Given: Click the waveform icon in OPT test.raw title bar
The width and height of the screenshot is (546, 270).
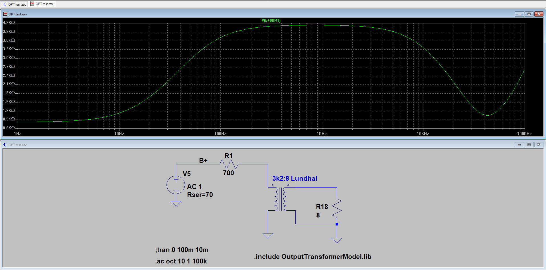Looking at the screenshot, I should coord(5,14).
